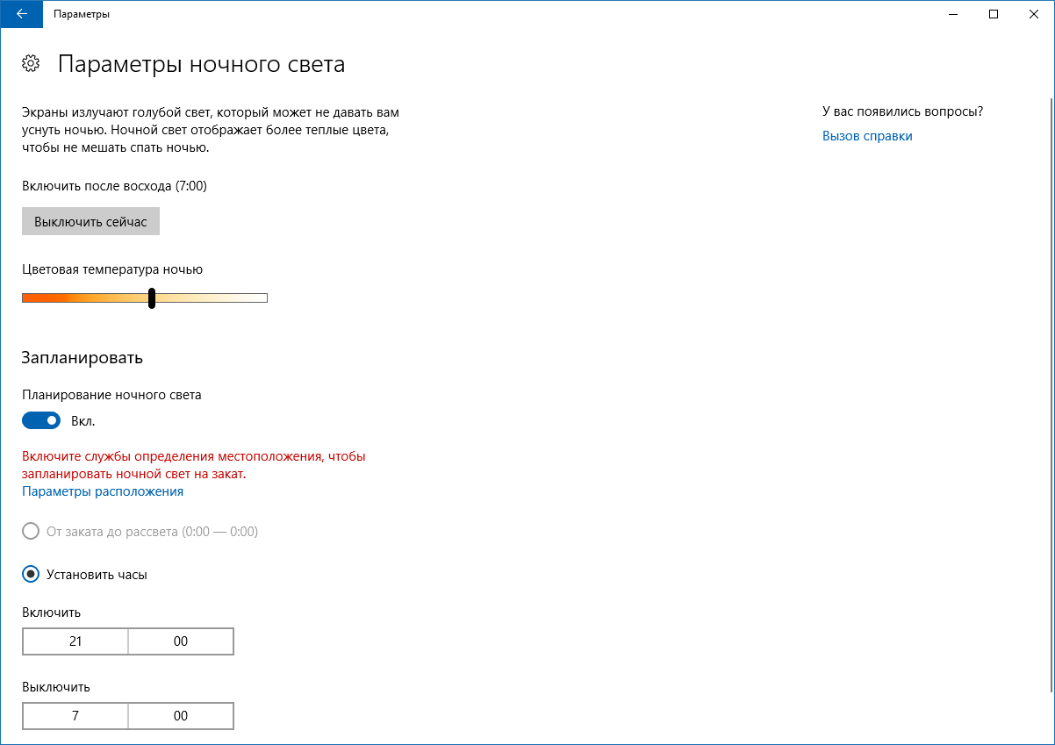This screenshot has height=745, width=1055.
Task: Close the Параметры window
Action: click(x=1033, y=14)
